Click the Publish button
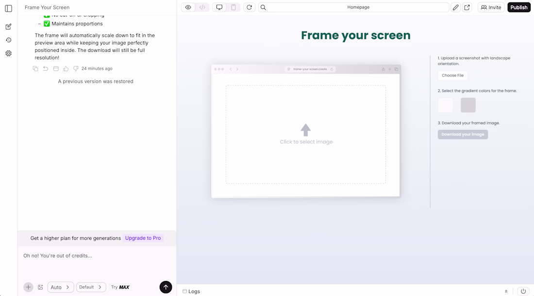 point(518,7)
